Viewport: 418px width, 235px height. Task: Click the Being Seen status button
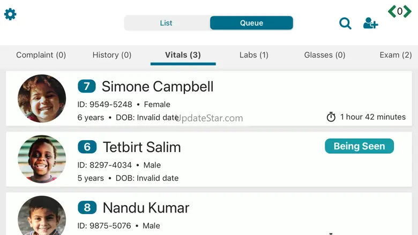(359, 146)
